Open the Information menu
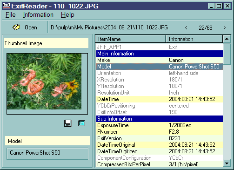This screenshot has width=234, height=170. [38, 15]
